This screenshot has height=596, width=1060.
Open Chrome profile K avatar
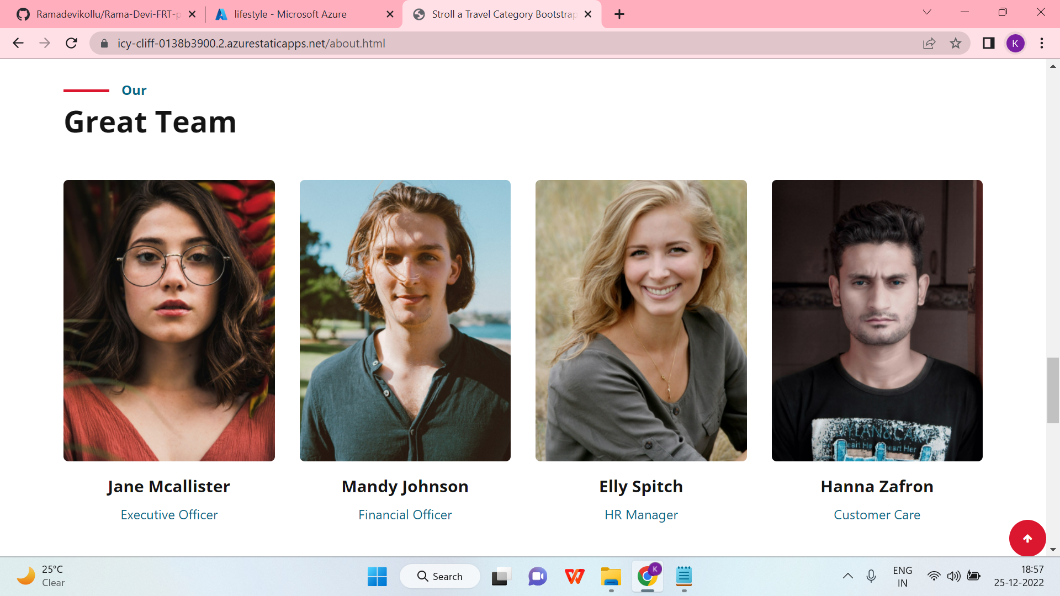coord(1015,43)
